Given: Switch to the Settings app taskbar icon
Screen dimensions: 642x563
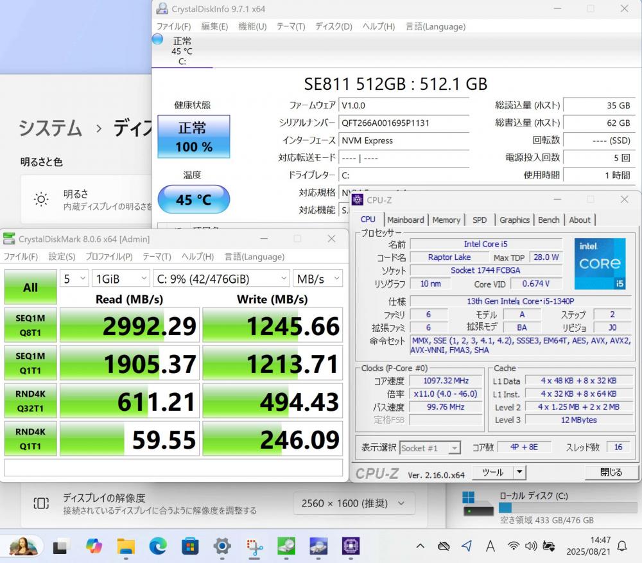Looking at the screenshot, I should click(x=222, y=546).
